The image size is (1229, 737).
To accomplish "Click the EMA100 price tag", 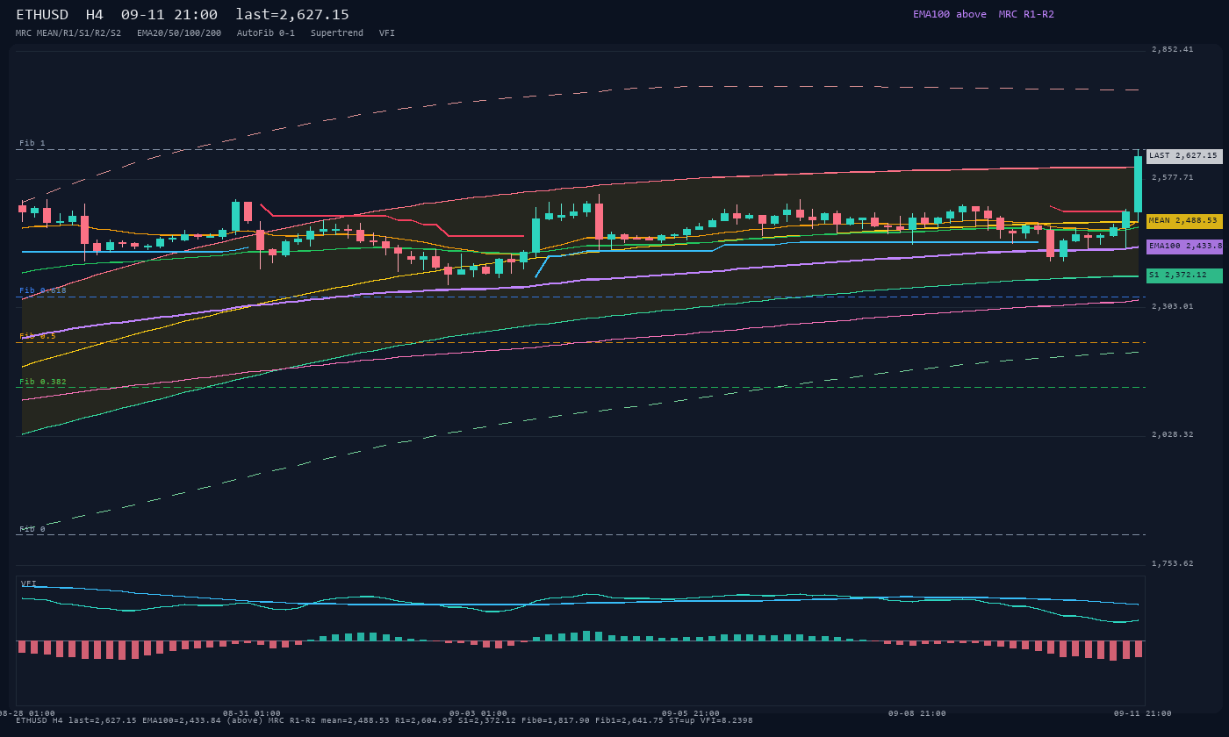I will coord(1184,247).
